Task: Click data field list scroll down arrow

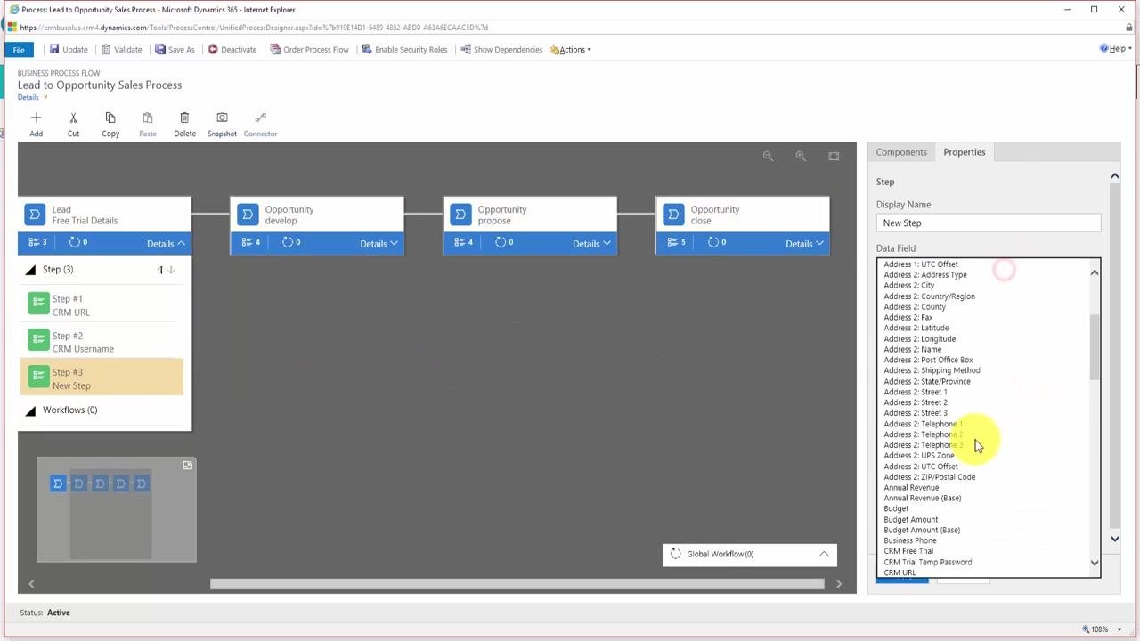Action: (x=1095, y=563)
